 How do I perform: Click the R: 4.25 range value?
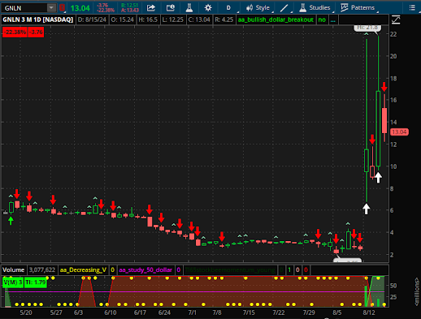224,19
